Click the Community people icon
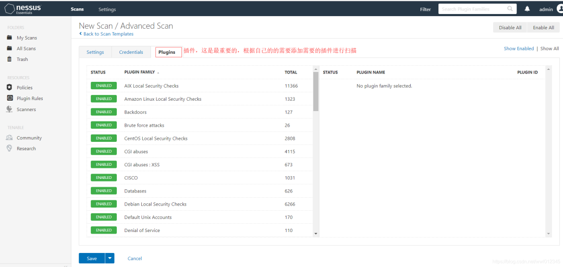563x267 pixels. point(10,138)
